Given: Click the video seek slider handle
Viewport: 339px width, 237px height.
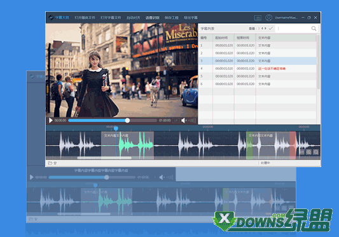Looking at the screenshot, I should coord(127,120).
